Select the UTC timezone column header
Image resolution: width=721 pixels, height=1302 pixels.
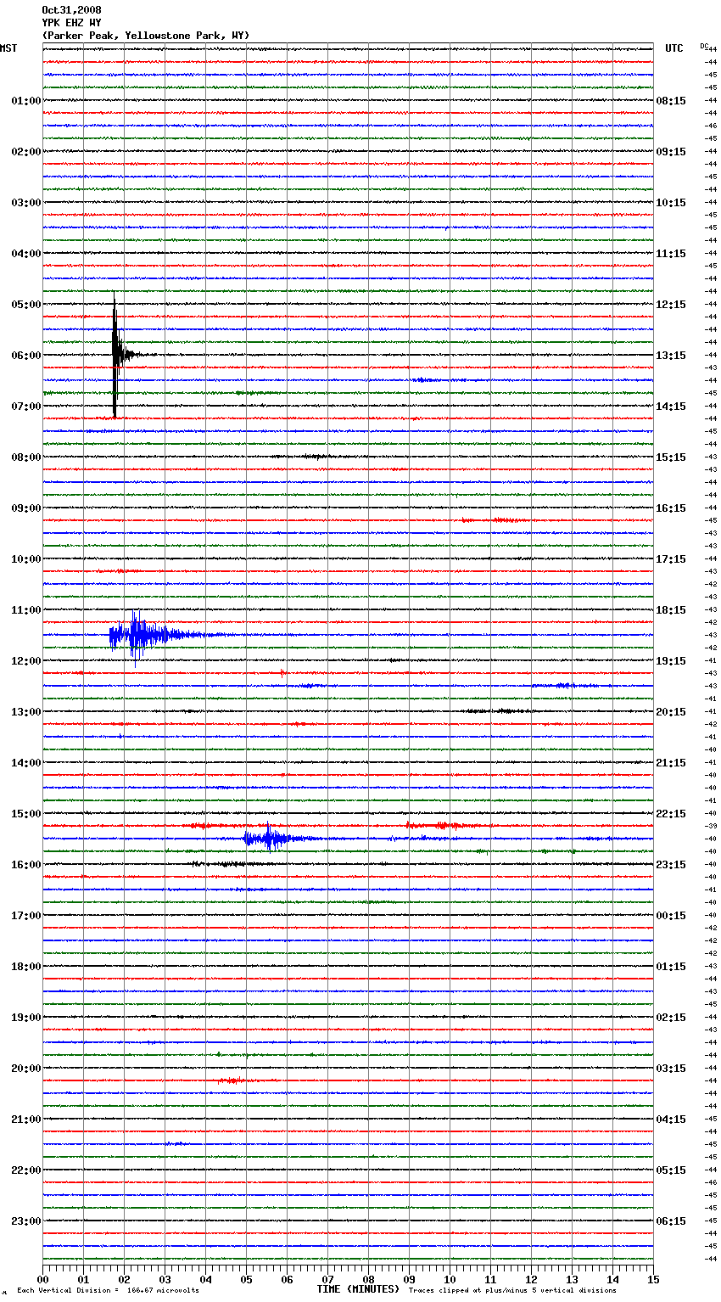[x=674, y=48]
